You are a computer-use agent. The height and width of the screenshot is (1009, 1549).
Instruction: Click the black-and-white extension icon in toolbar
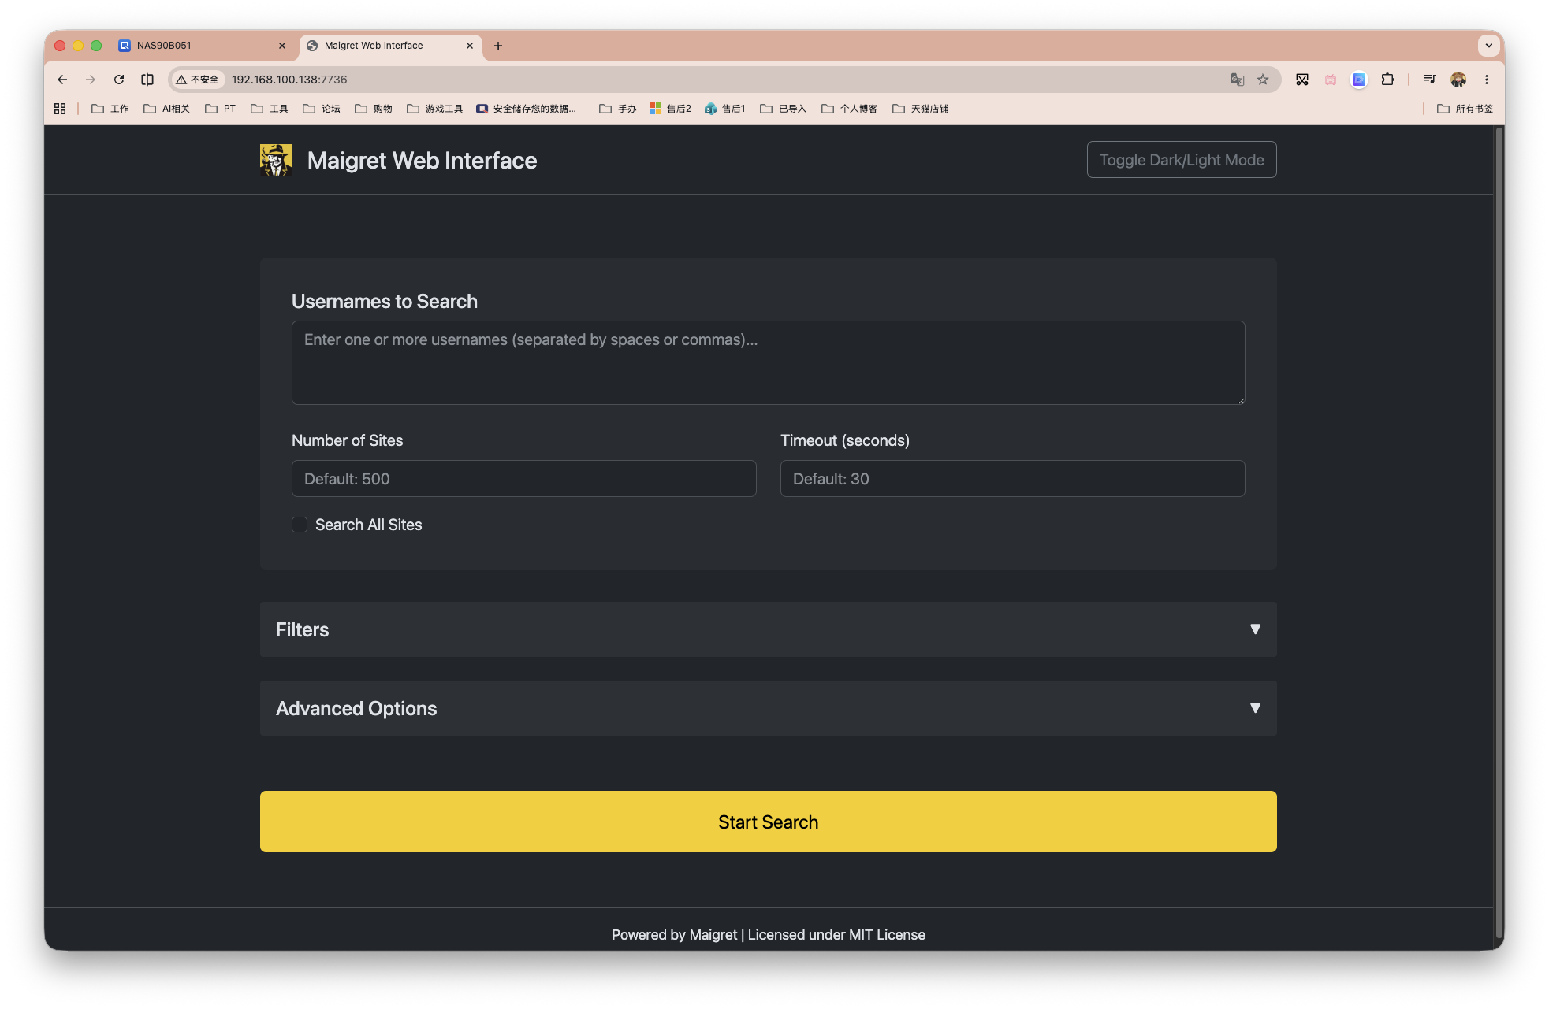pos(1302,80)
